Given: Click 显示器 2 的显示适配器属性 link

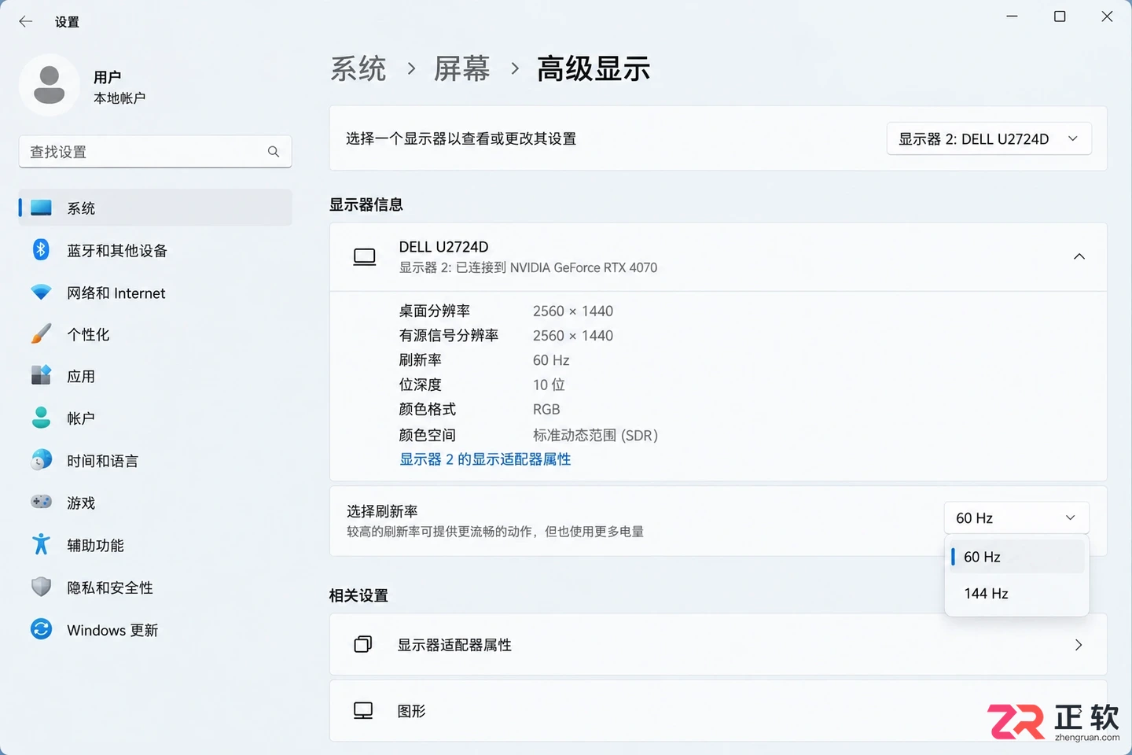Looking at the screenshot, I should [x=485, y=459].
